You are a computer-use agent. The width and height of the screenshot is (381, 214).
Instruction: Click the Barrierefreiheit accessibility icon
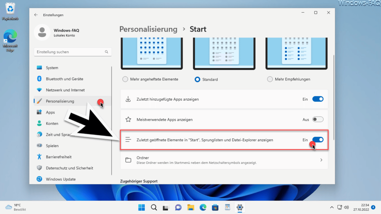(39, 157)
